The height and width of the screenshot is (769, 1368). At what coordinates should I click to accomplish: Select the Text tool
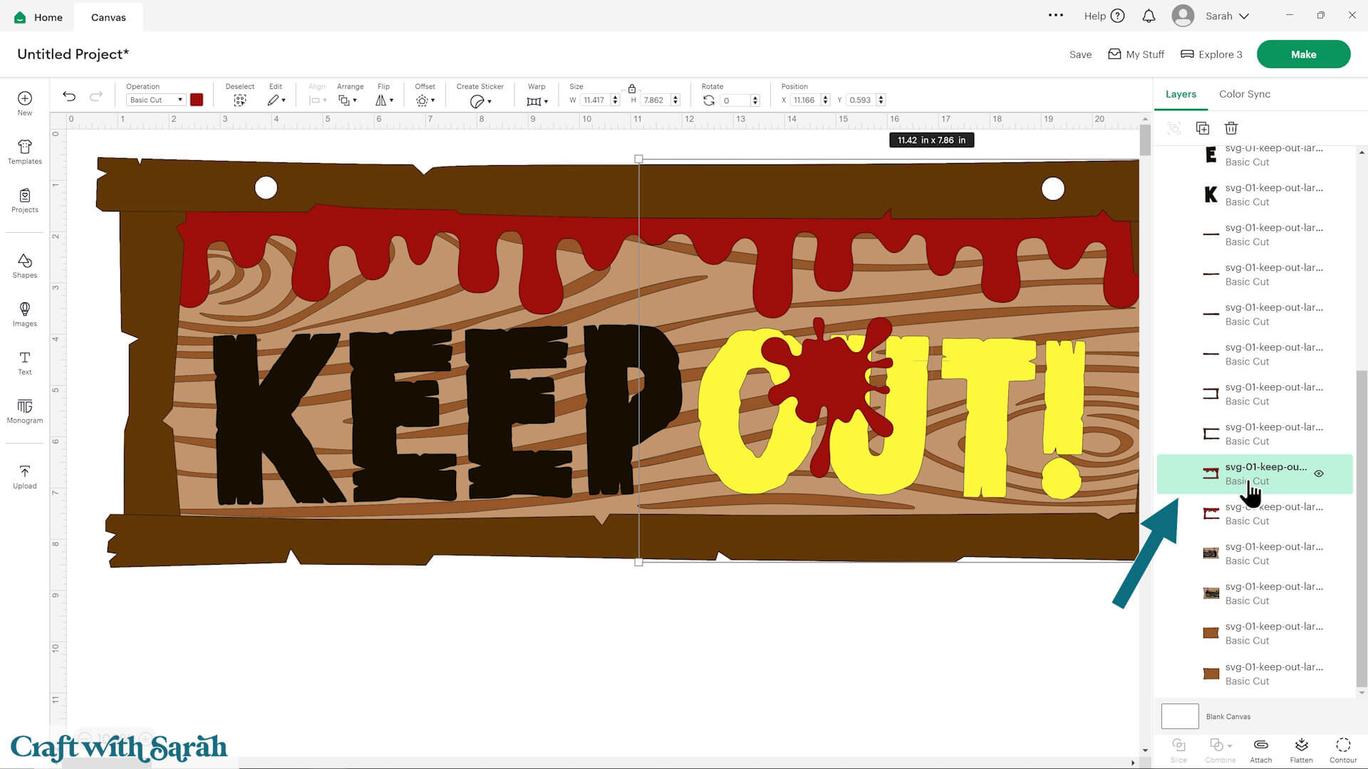(24, 363)
